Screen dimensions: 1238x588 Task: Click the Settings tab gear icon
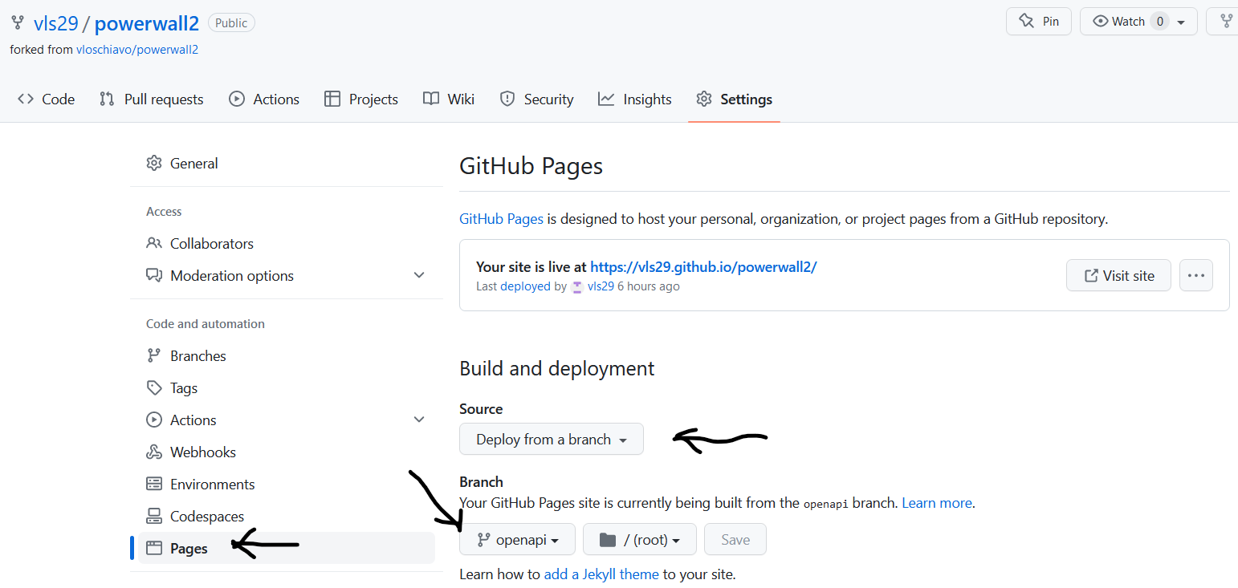point(704,99)
